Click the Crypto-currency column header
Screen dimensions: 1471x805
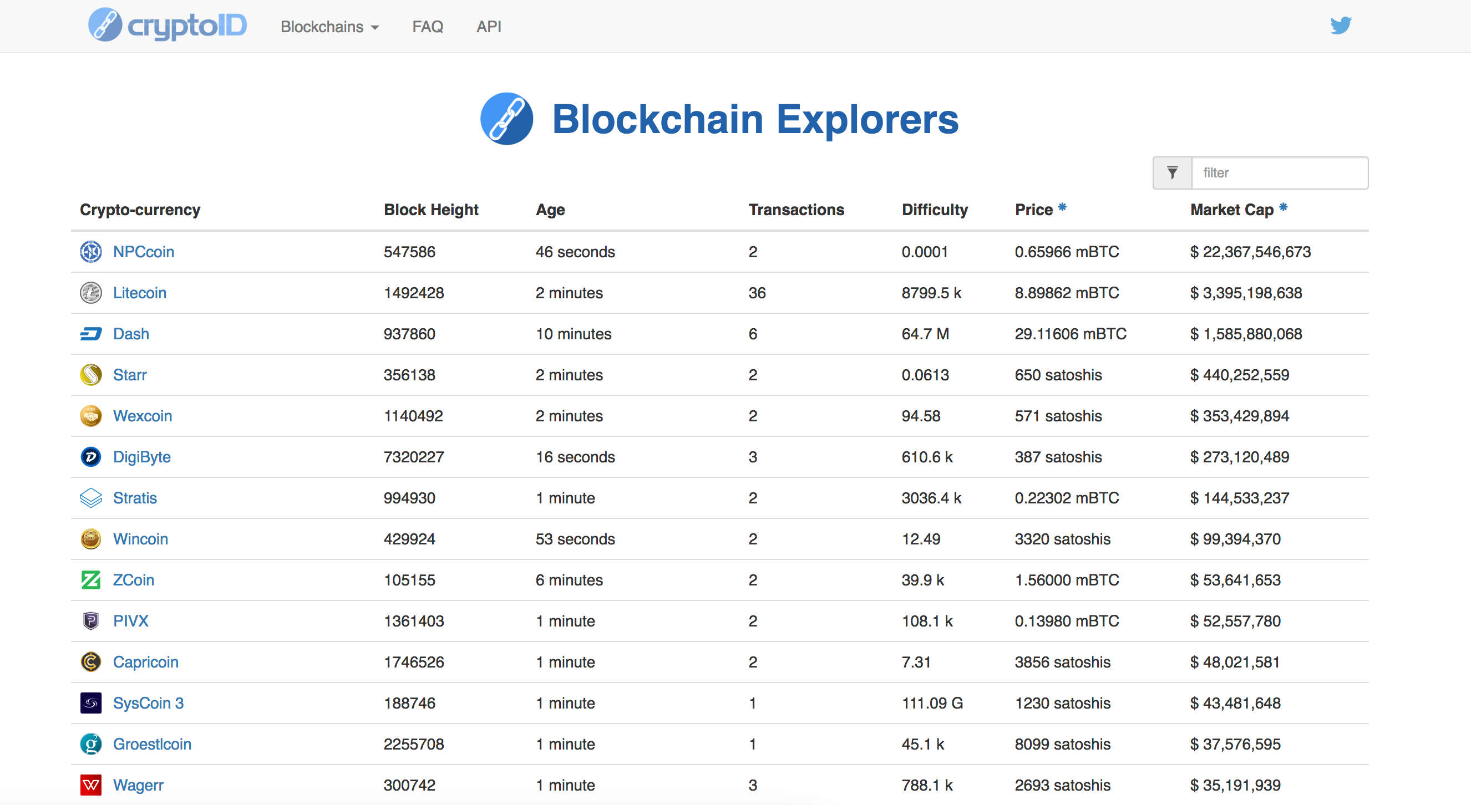pyautogui.click(x=140, y=210)
